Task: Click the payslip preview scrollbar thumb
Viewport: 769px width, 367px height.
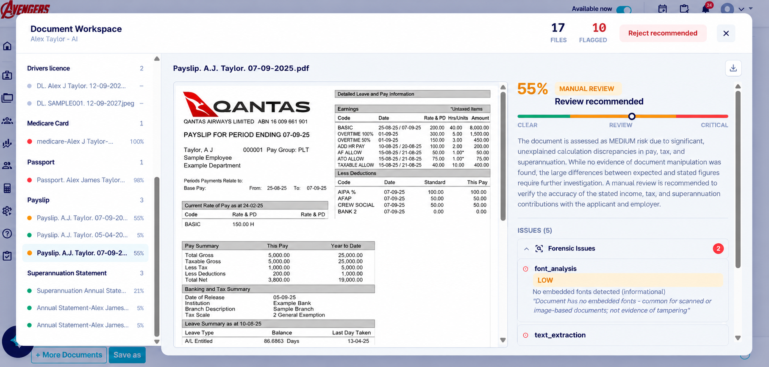Action: (x=503, y=157)
